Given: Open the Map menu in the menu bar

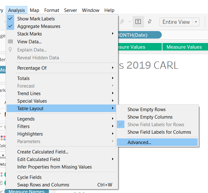Looking at the screenshot, I should point(35,10).
